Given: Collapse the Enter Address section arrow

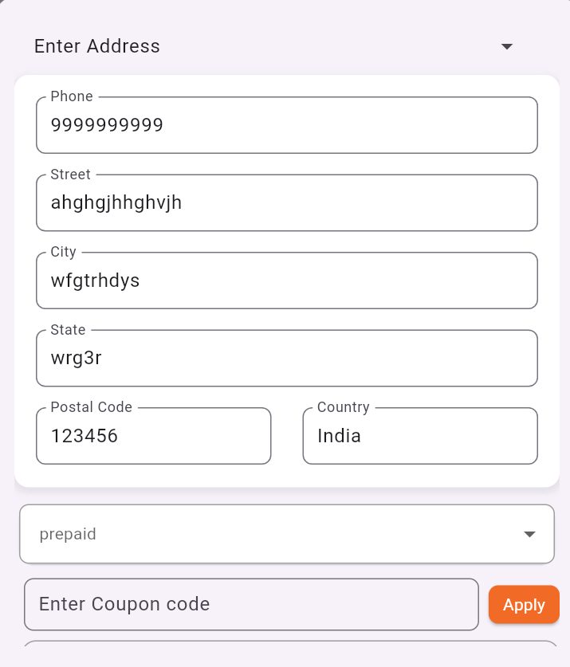Looking at the screenshot, I should [x=506, y=46].
